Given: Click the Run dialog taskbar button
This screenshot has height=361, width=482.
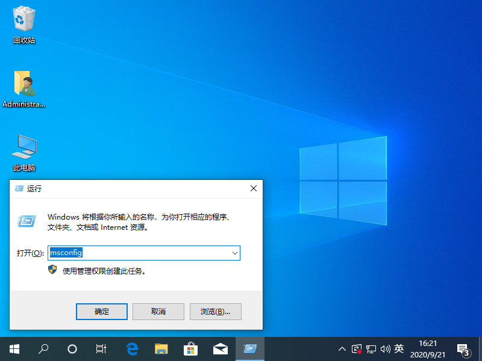Looking at the screenshot, I should click(x=249, y=348).
